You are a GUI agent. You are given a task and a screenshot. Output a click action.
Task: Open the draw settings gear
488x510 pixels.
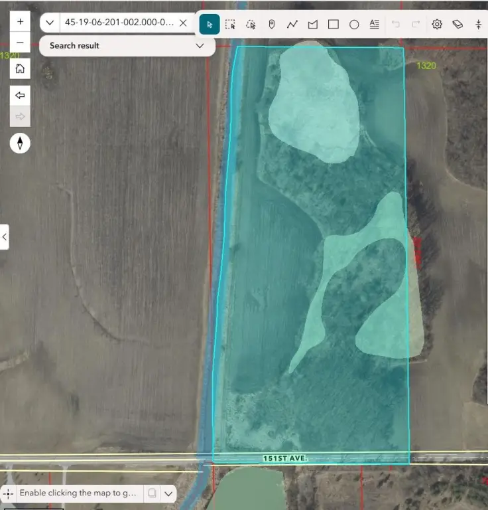pyautogui.click(x=437, y=25)
